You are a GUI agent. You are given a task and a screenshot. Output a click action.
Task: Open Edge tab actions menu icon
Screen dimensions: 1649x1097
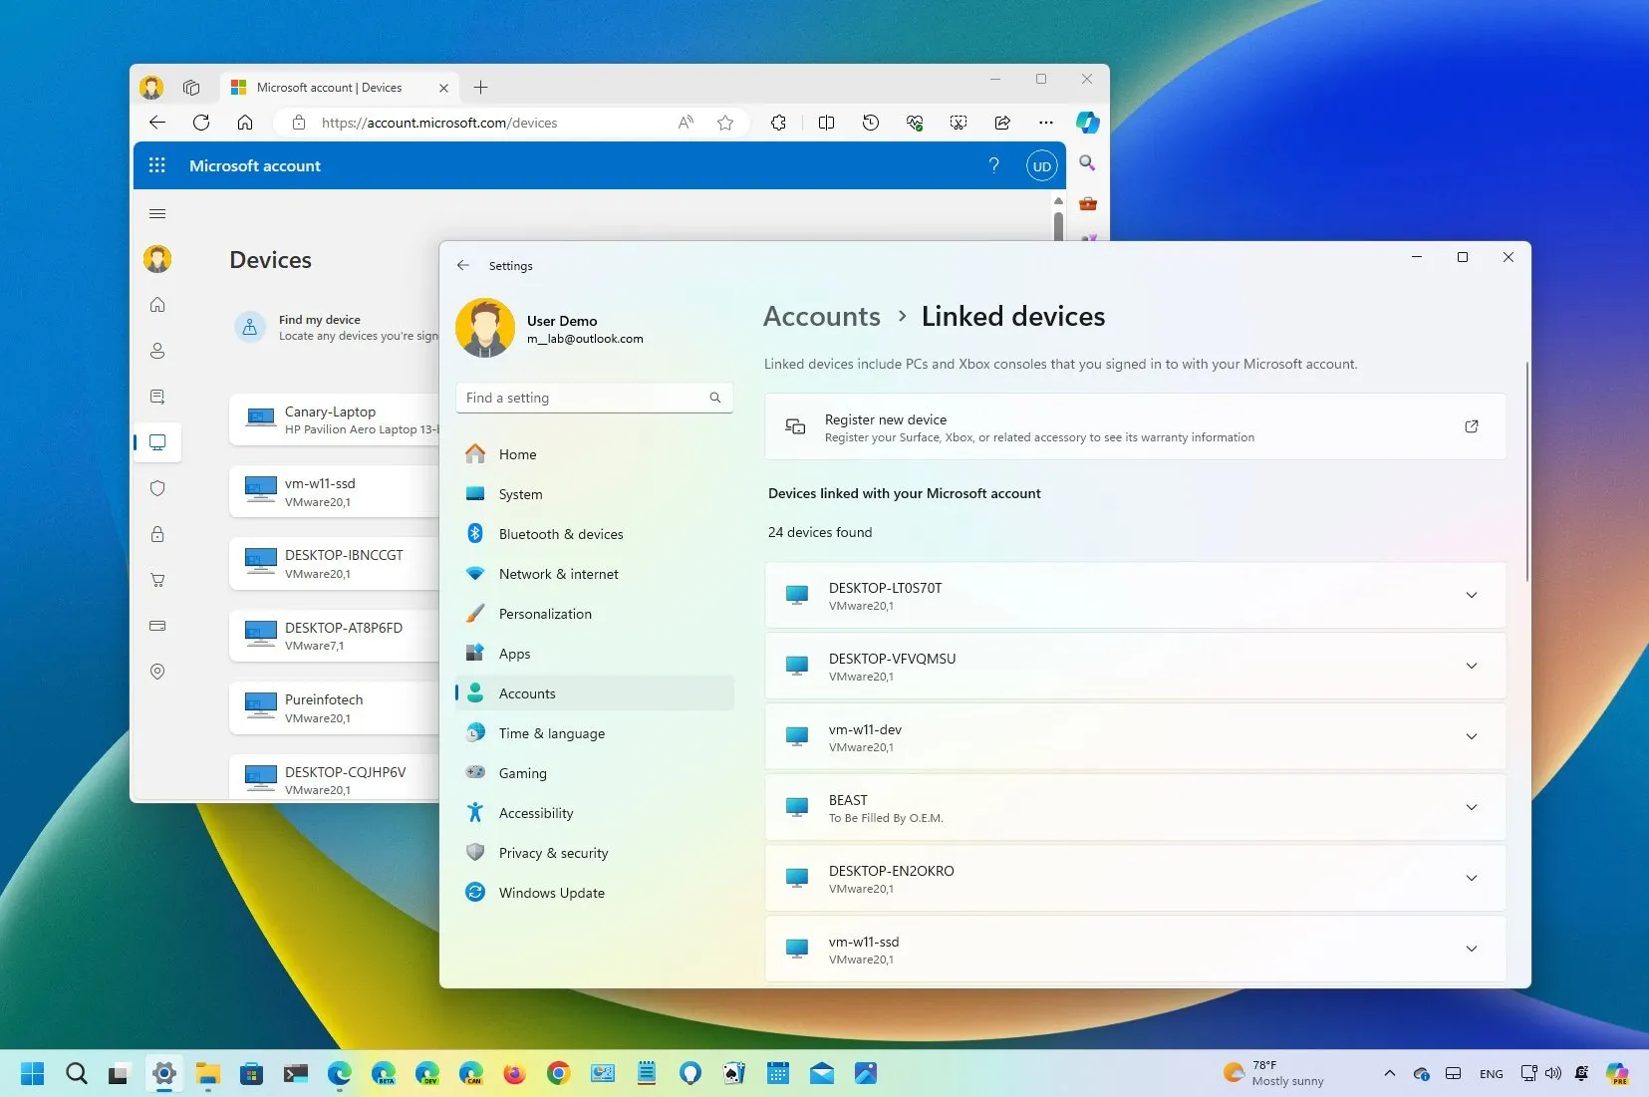(x=191, y=88)
